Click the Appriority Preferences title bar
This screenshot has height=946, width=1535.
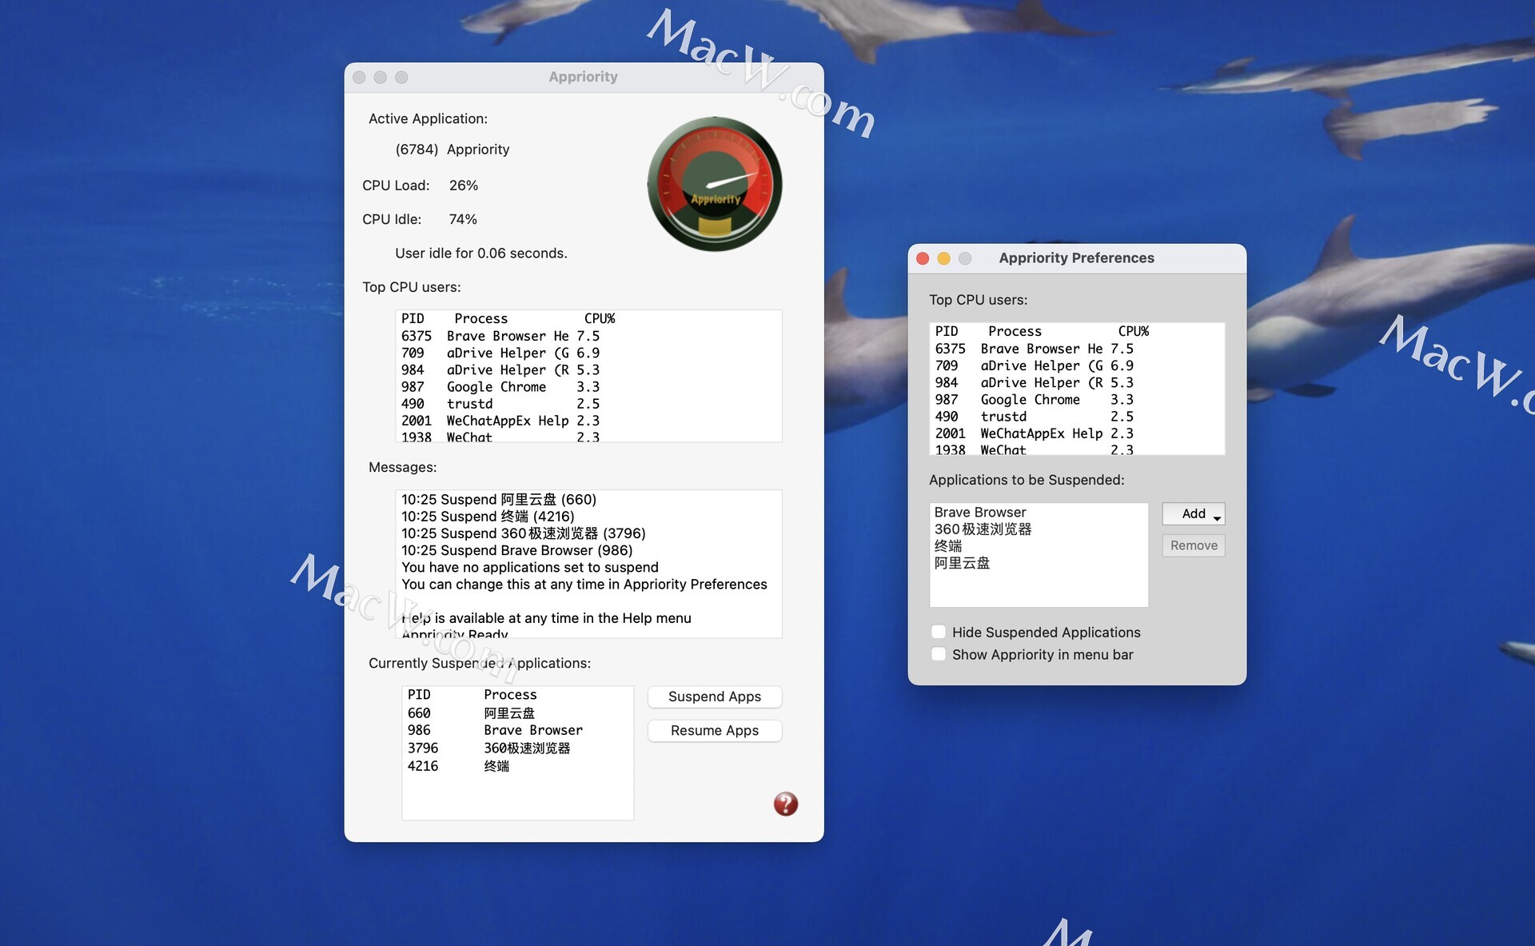[x=1076, y=258]
